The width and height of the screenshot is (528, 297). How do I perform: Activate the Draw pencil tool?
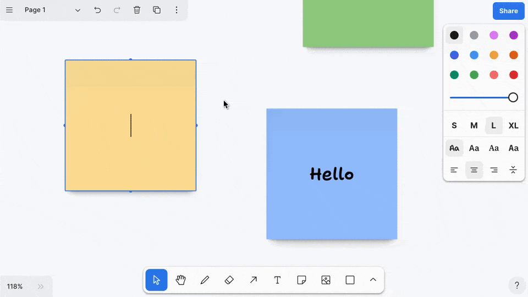click(205, 280)
